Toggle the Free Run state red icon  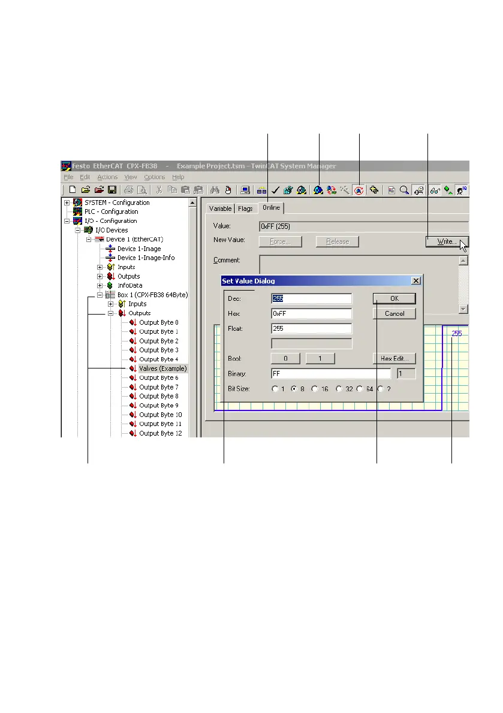[x=359, y=190]
